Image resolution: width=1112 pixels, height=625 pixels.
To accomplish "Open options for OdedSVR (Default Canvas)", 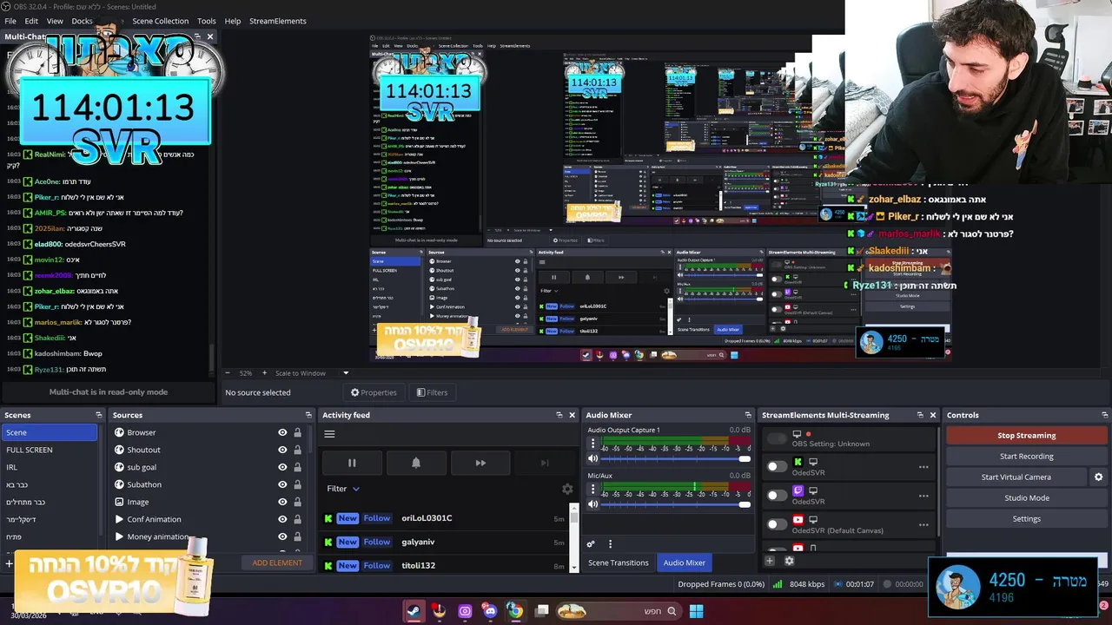I will pyautogui.click(x=923, y=524).
